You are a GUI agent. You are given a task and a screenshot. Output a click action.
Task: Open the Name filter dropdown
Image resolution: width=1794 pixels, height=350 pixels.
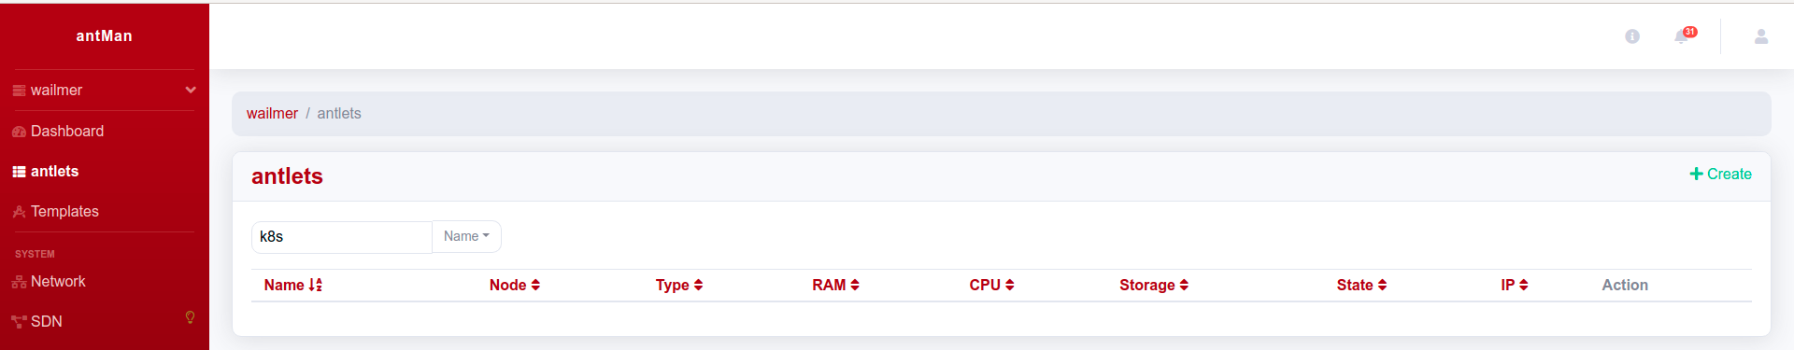tap(466, 237)
